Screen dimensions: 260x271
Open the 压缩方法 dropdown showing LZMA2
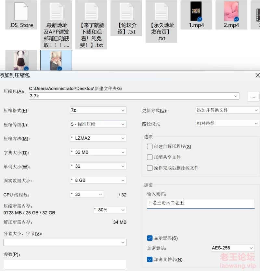coord(98,138)
